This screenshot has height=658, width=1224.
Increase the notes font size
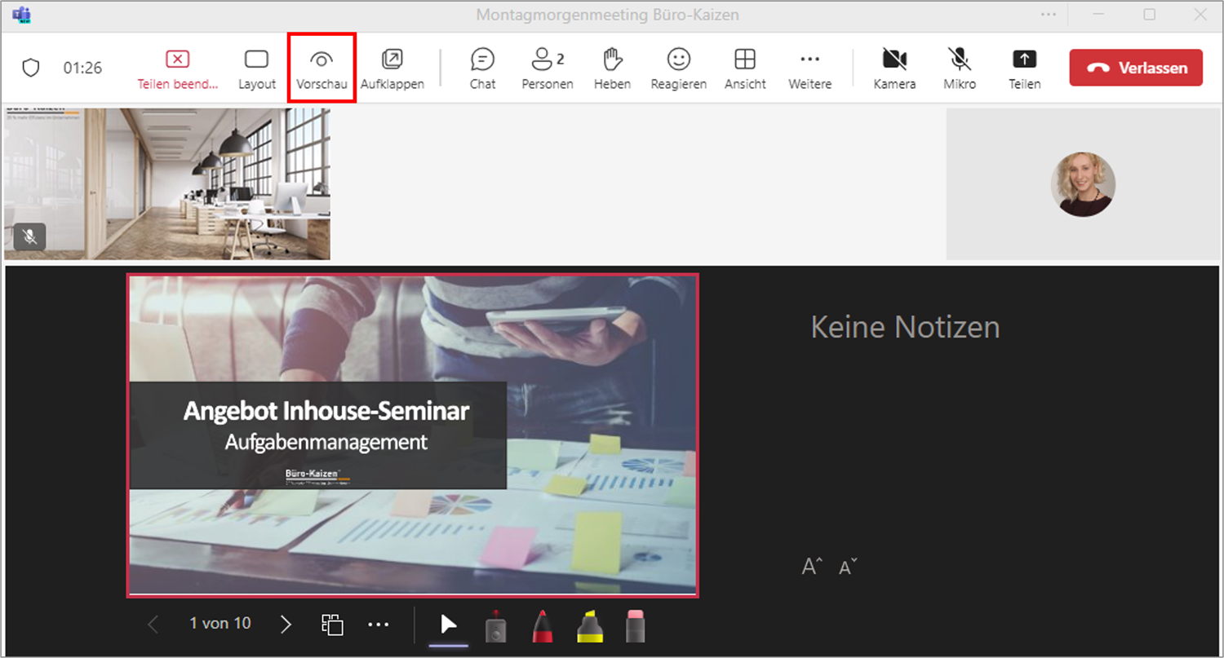(812, 566)
